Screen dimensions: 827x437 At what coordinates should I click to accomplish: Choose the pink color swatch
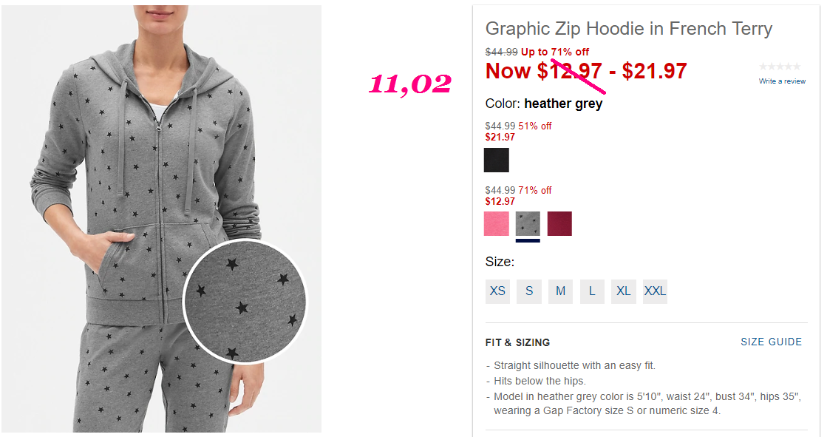click(497, 224)
